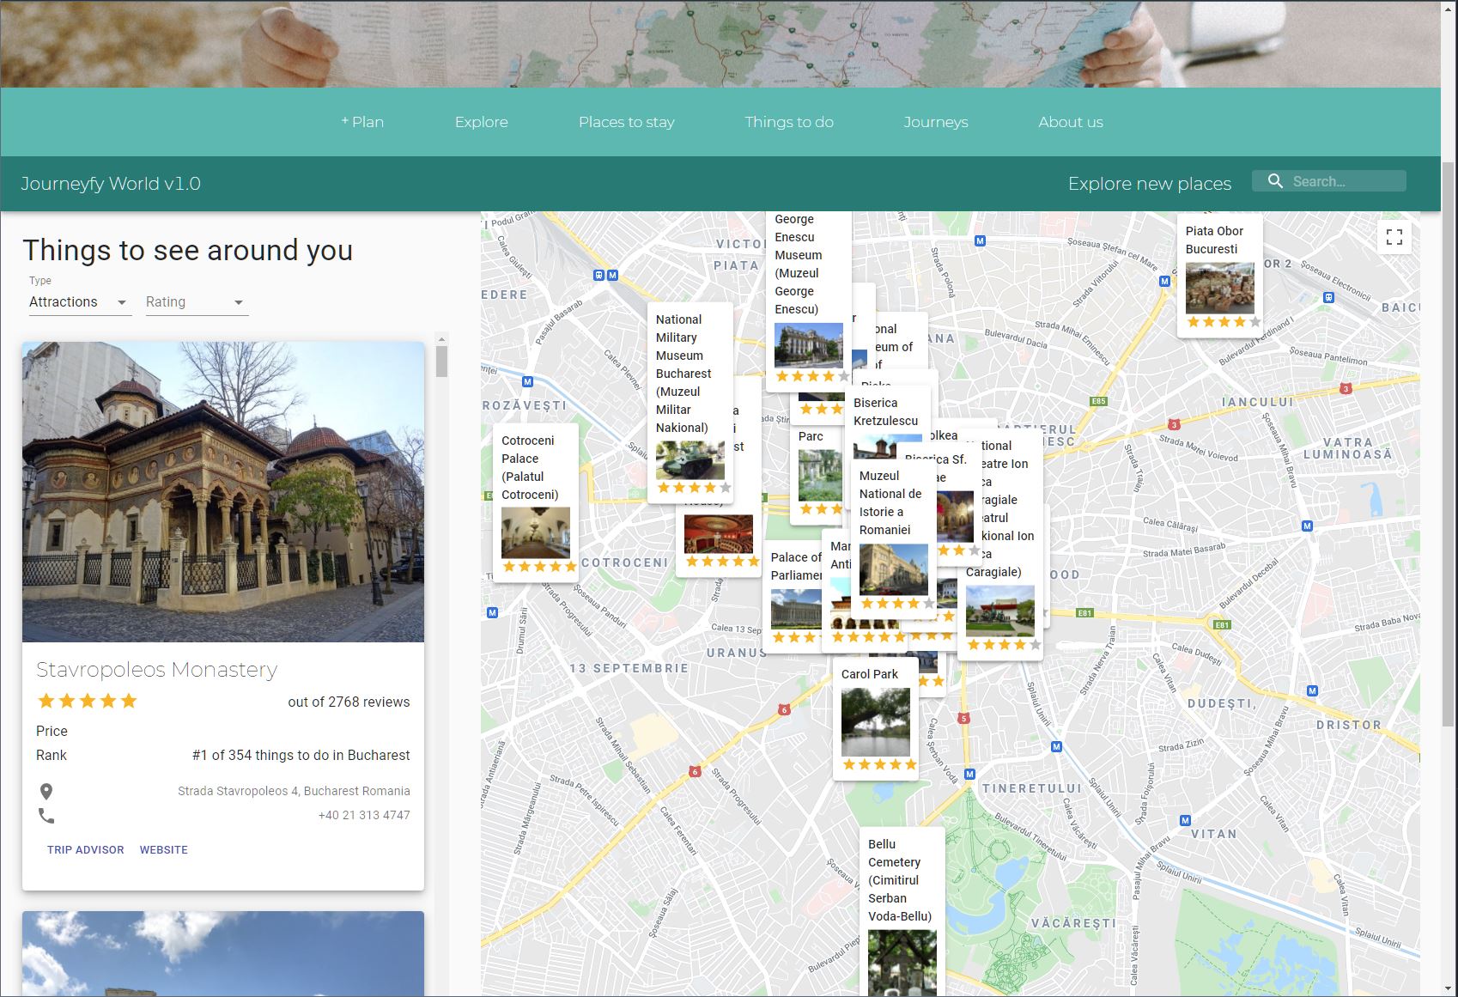
Task: Switch to the Things to do menu
Action: (788, 122)
